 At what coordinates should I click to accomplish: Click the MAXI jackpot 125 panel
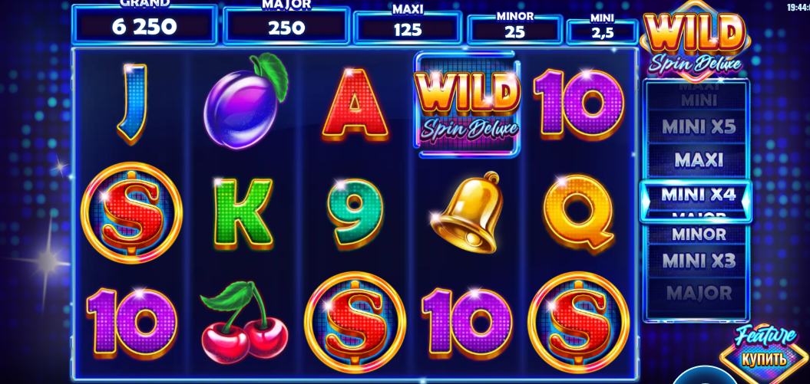[x=408, y=28]
